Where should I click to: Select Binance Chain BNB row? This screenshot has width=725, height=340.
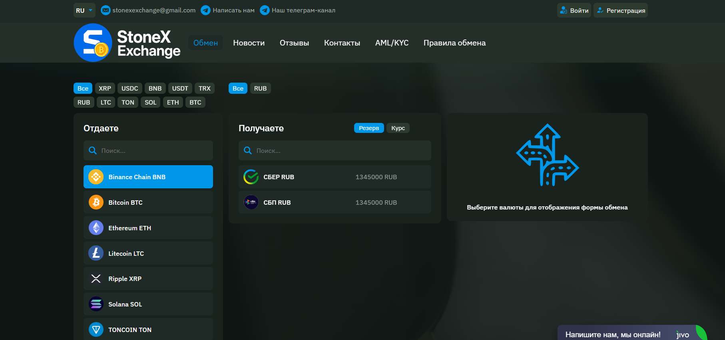(x=148, y=177)
